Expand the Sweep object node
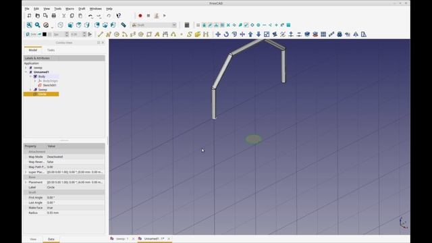This screenshot has width=432, height=243. 30,90
